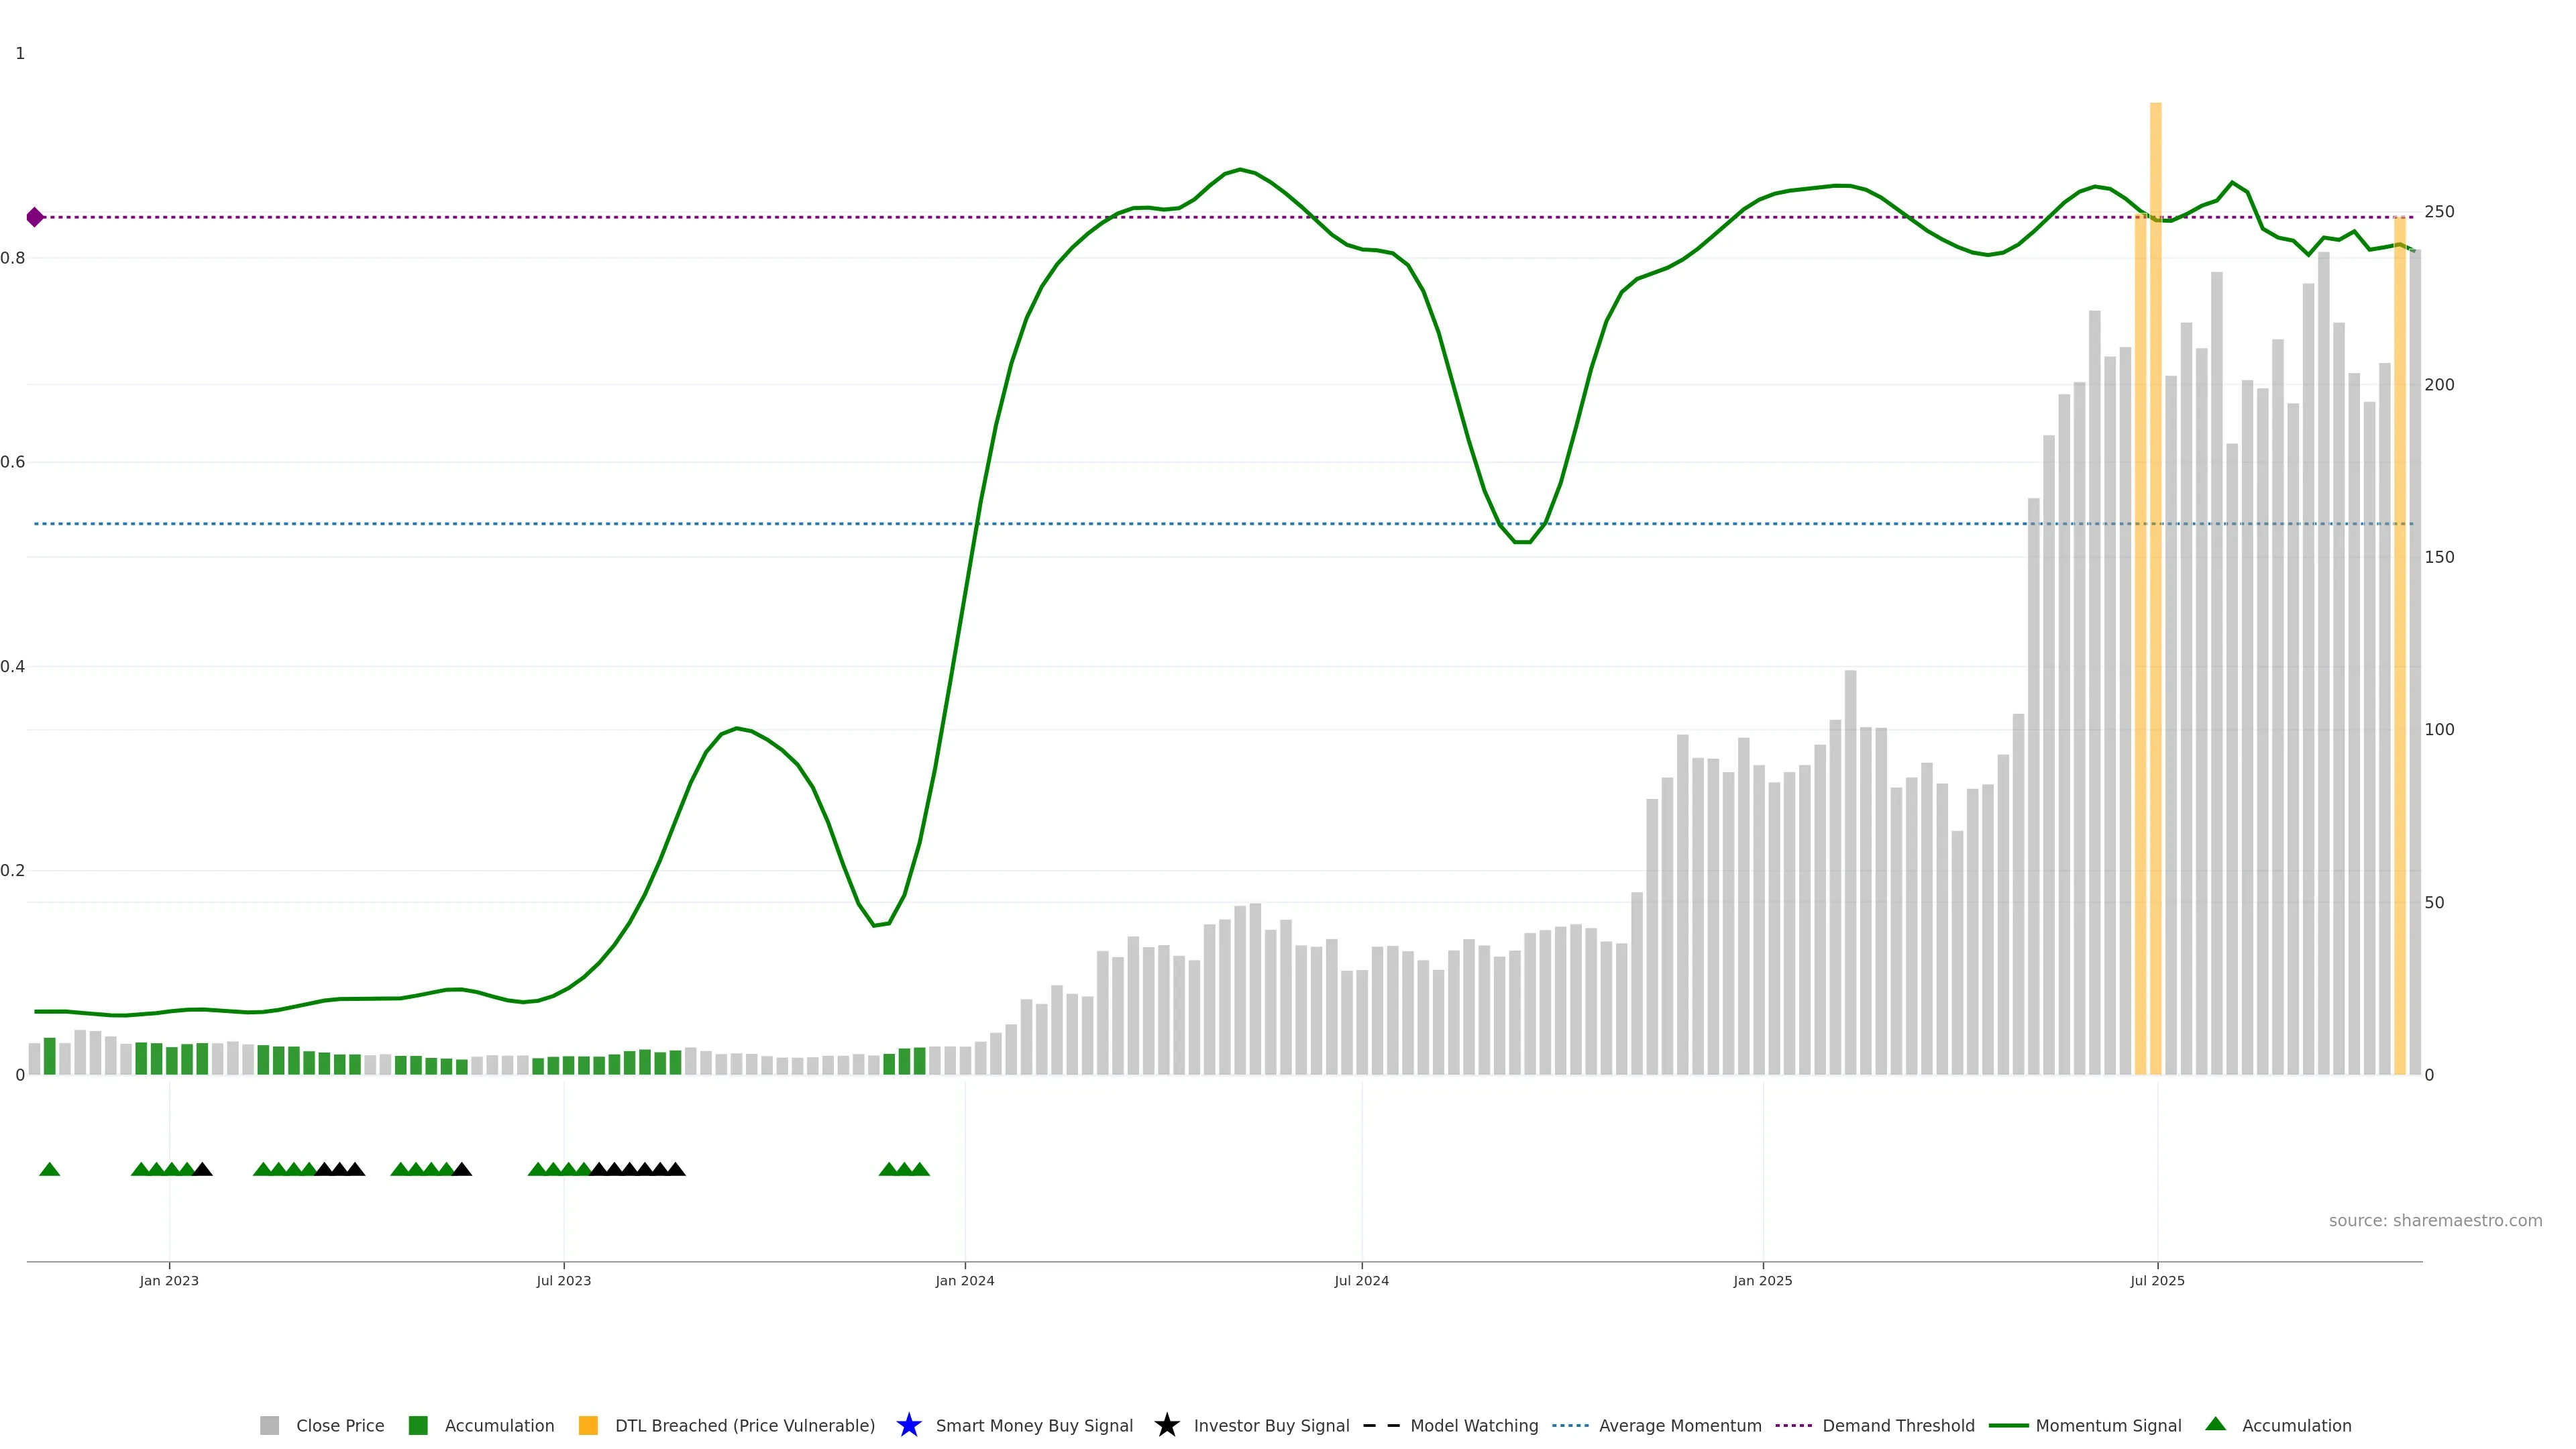
Task: Click the orange DTL Breached legend swatch
Action: (588, 1425)
